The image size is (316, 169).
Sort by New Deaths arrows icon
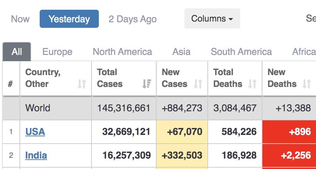[307, 84]
